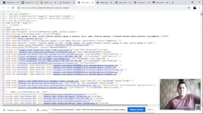Open the jquery.custom.min.js link
Image resolution: width=203 pixels, height=114 pixels.
pos(70,103)
